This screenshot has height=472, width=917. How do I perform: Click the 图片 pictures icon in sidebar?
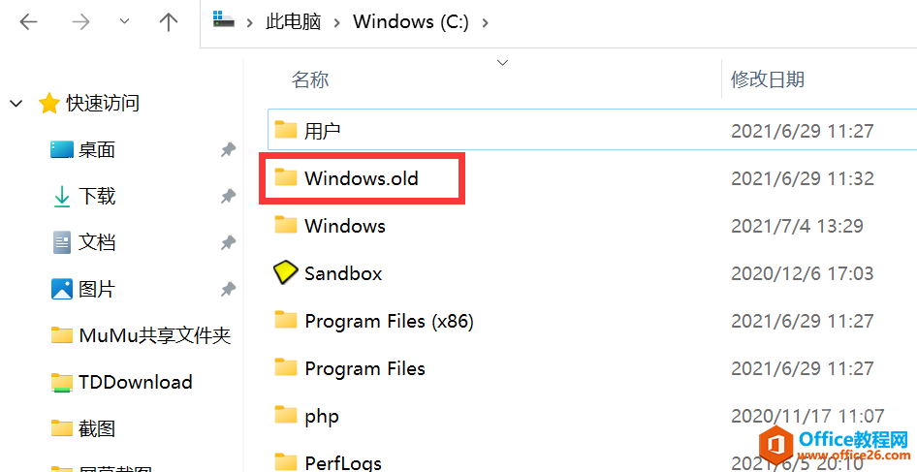[x=62, y=289]
